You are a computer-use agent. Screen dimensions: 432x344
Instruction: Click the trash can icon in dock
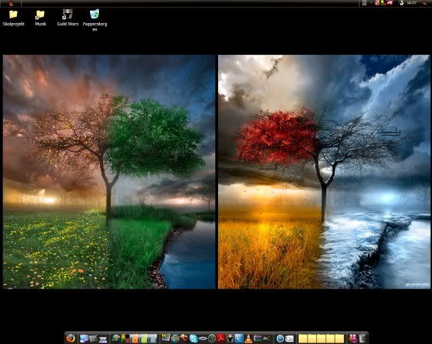pyautogui.click(x=362, y=338)
